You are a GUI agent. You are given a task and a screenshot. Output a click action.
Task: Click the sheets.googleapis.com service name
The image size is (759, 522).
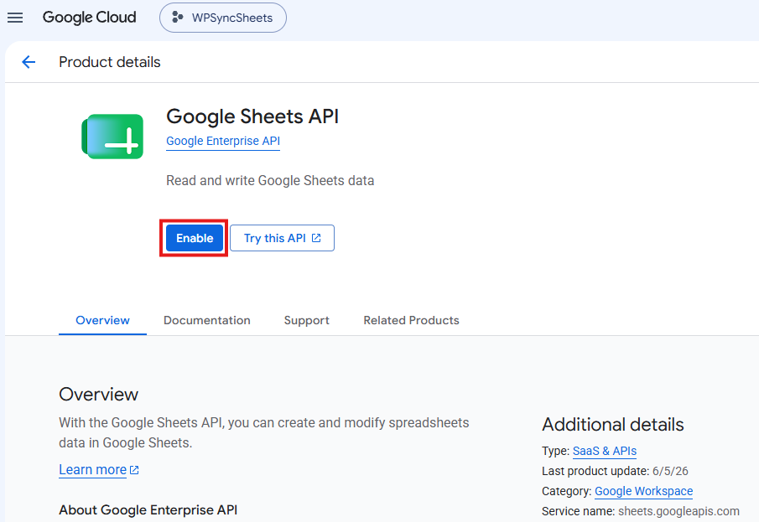tap(678, 511)
